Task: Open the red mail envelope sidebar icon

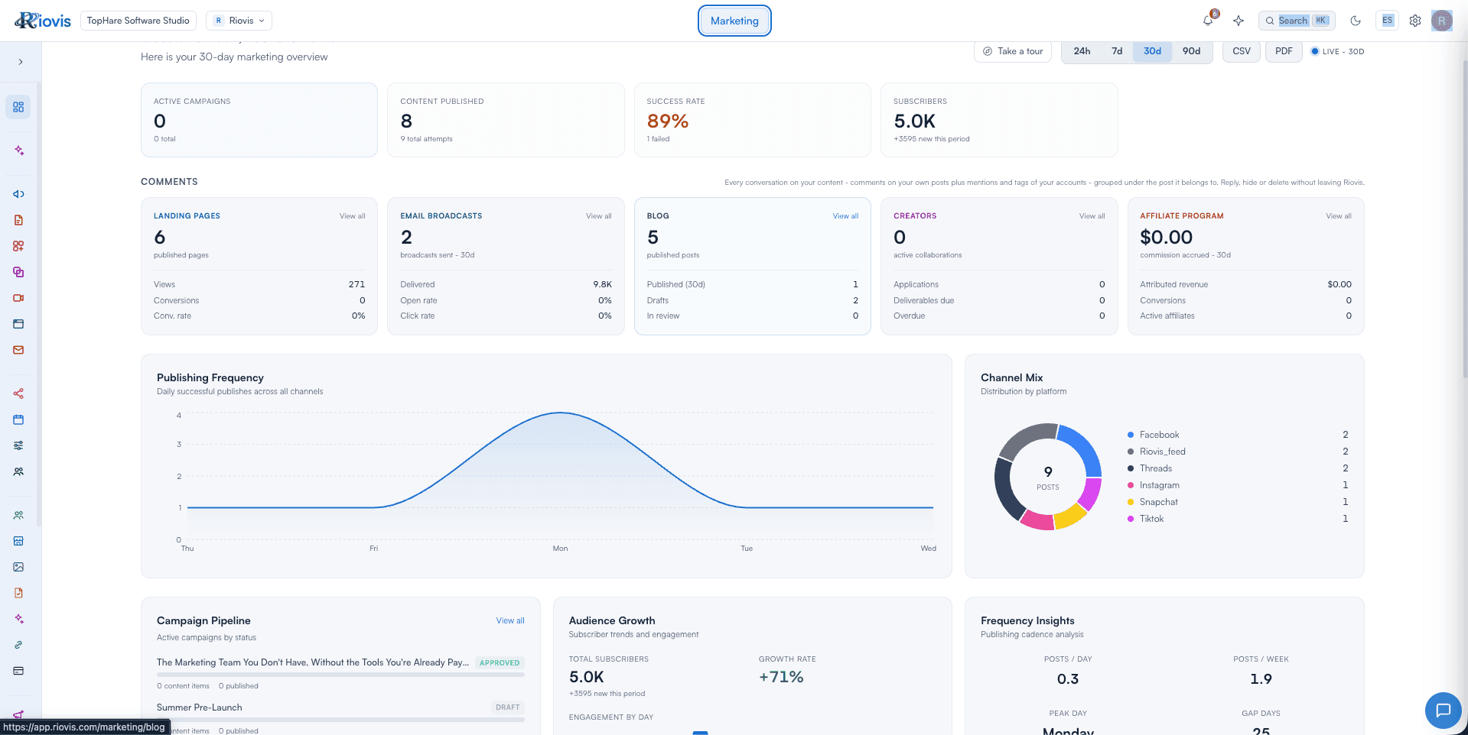Action: [x=18, y=350]
